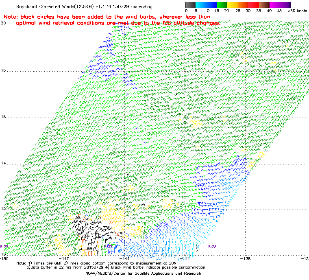Click the longitude label '-138'
Screen dimensions: 309x280
[x=245, y=258]
